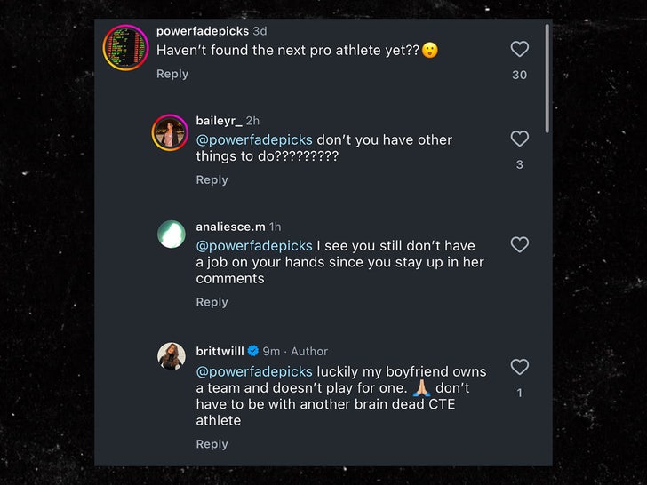Reply to baileyr_'s comment
This screenshot has height=485, width=647.
(212, 179)
